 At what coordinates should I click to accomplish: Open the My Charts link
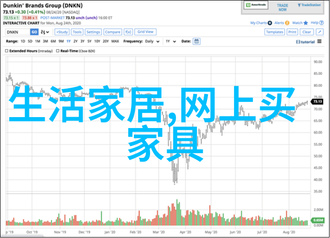pyautogui.click(x=258, y=23)
